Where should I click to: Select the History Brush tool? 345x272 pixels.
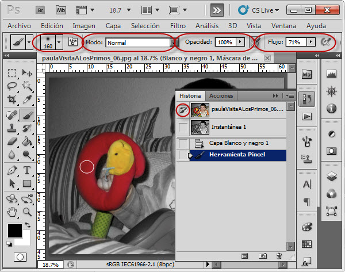pyautogui.click(x=27, y=128)
